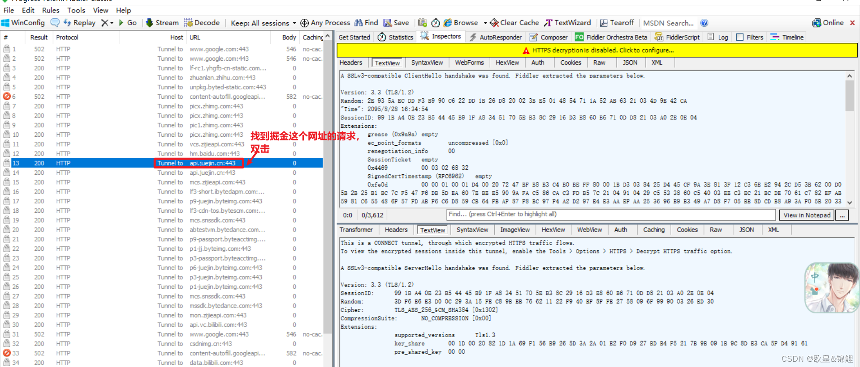Image resolution: width=860 pixels, height=367 pixels.
Task: Open the FiddlerScript tab
Action: point(677,37)
